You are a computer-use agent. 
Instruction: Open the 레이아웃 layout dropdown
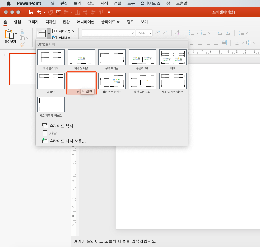click(x=63, y=31)
